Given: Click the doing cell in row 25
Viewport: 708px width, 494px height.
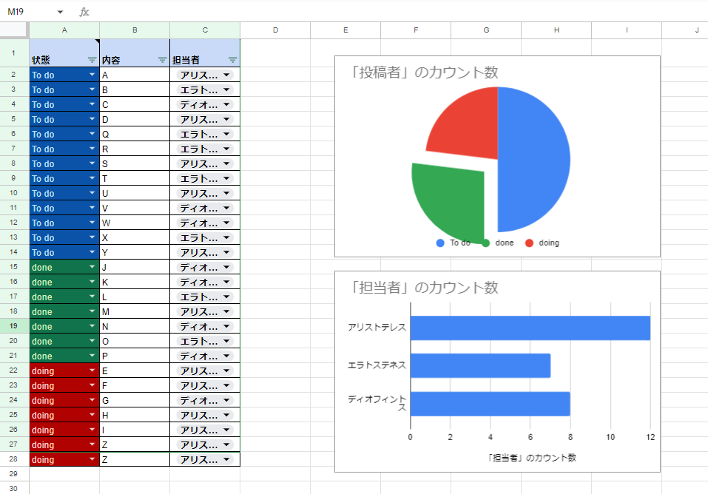Looking at the screenshot, I should tap(64, 415).
